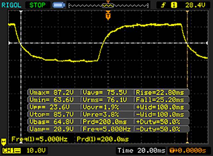
Task: Click the trigger level arrow on left edge
Action: 9,43
